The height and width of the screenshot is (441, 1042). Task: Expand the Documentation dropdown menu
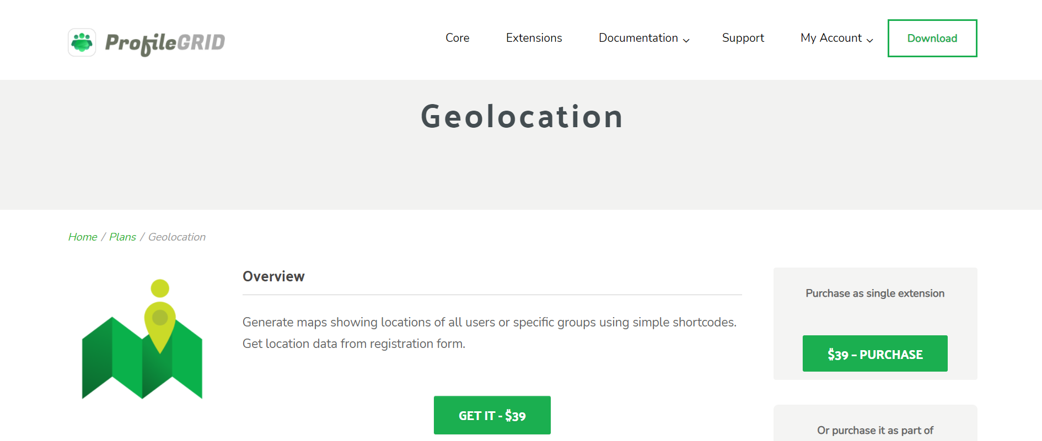coord(638,38)
